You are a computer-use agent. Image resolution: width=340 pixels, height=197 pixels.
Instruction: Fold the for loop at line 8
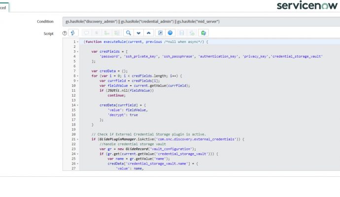click(x=77, y=76)
